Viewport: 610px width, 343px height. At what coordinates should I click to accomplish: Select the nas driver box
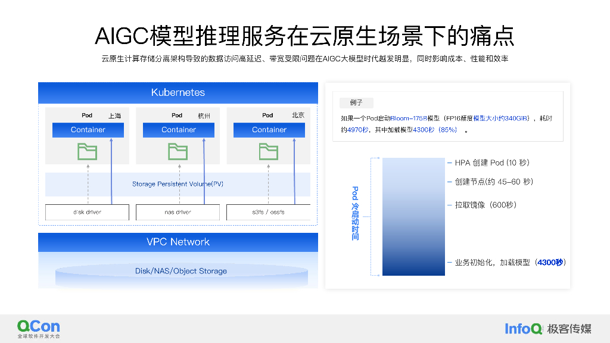point(178,212)
